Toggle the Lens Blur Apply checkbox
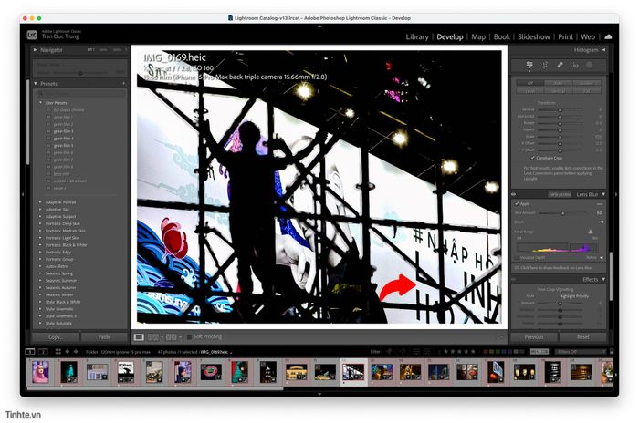This screenshot has height=423, width=639. [517, 203]
